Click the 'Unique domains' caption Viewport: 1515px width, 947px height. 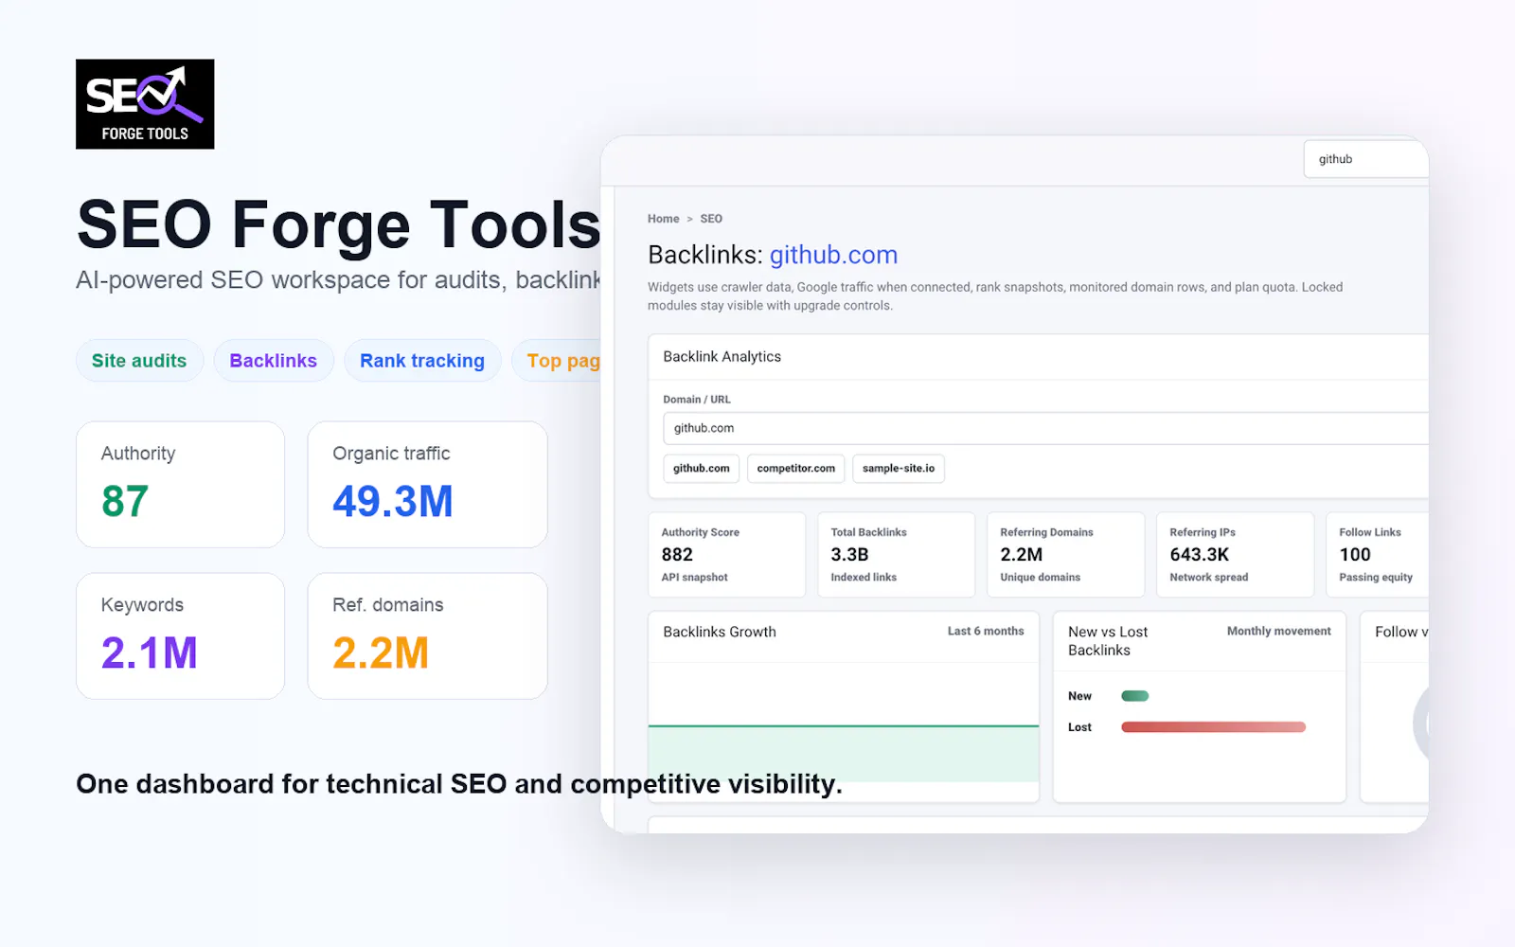(x=1040, y=578)
